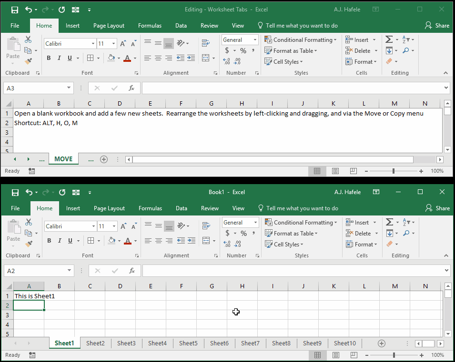Viewport: 455px width, 362px height.
Task: Click Cut scissors icon in Book1 window
Action: click(29, 222)
